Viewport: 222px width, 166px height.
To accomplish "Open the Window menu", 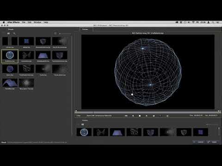I will (x=37, y=22).
